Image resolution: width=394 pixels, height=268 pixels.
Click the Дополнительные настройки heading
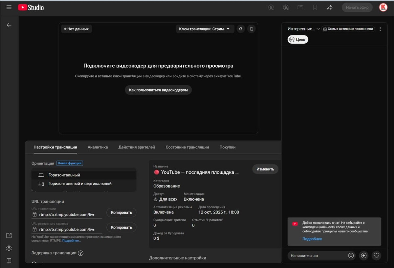click(178, 258)
